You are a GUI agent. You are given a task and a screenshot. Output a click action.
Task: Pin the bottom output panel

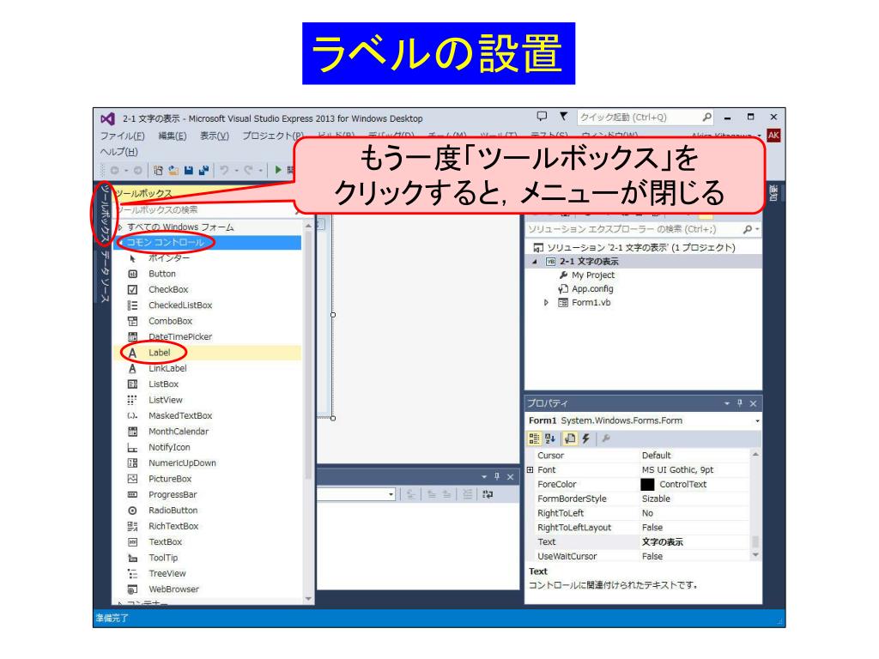click(x=497, y=476)
